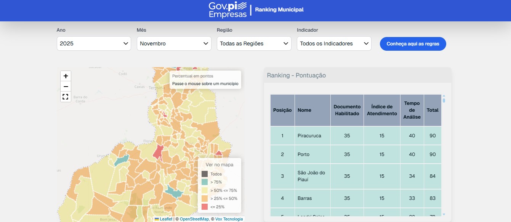Select Ranking Municipal in the header
Image resolution: width=511 pixels, height=222 pixels.
click(279, 10)
